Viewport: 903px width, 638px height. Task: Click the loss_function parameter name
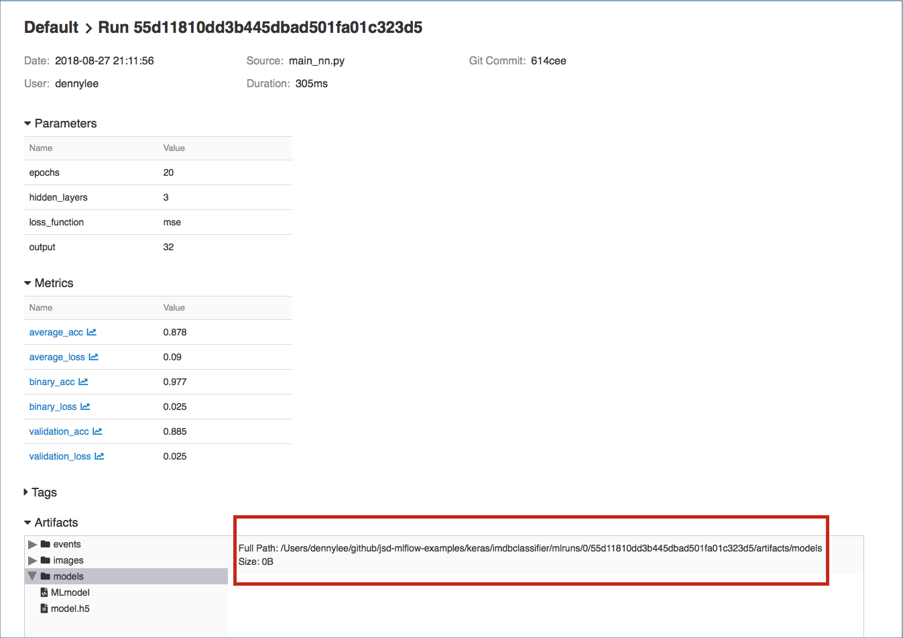click(x=56, y=222)
